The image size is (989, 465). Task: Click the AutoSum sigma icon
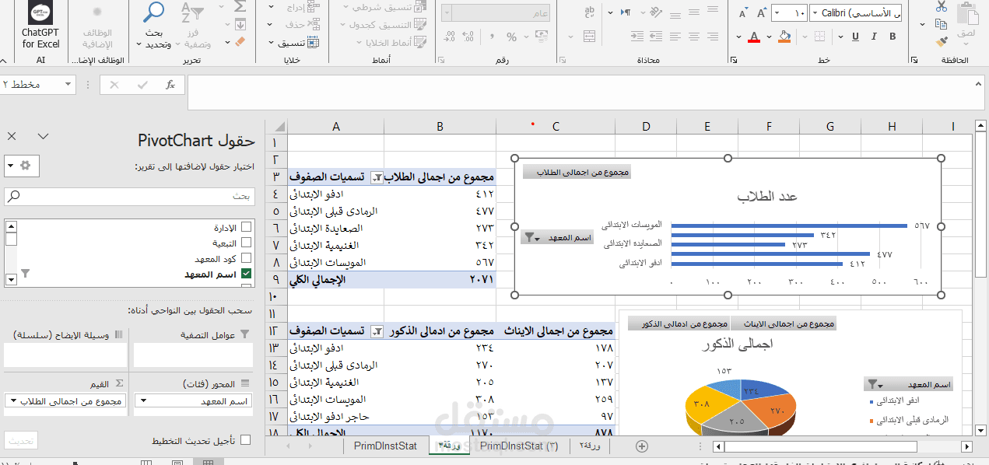click(240, 5)
